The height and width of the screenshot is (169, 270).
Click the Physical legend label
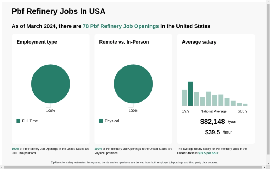[112, 121]
